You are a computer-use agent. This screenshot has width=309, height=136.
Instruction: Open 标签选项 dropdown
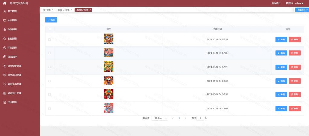pos(302,10)
